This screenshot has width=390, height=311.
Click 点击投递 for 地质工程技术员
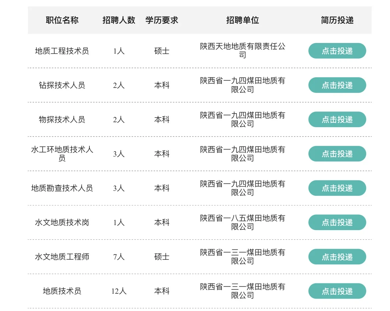(x=337, y=51)
